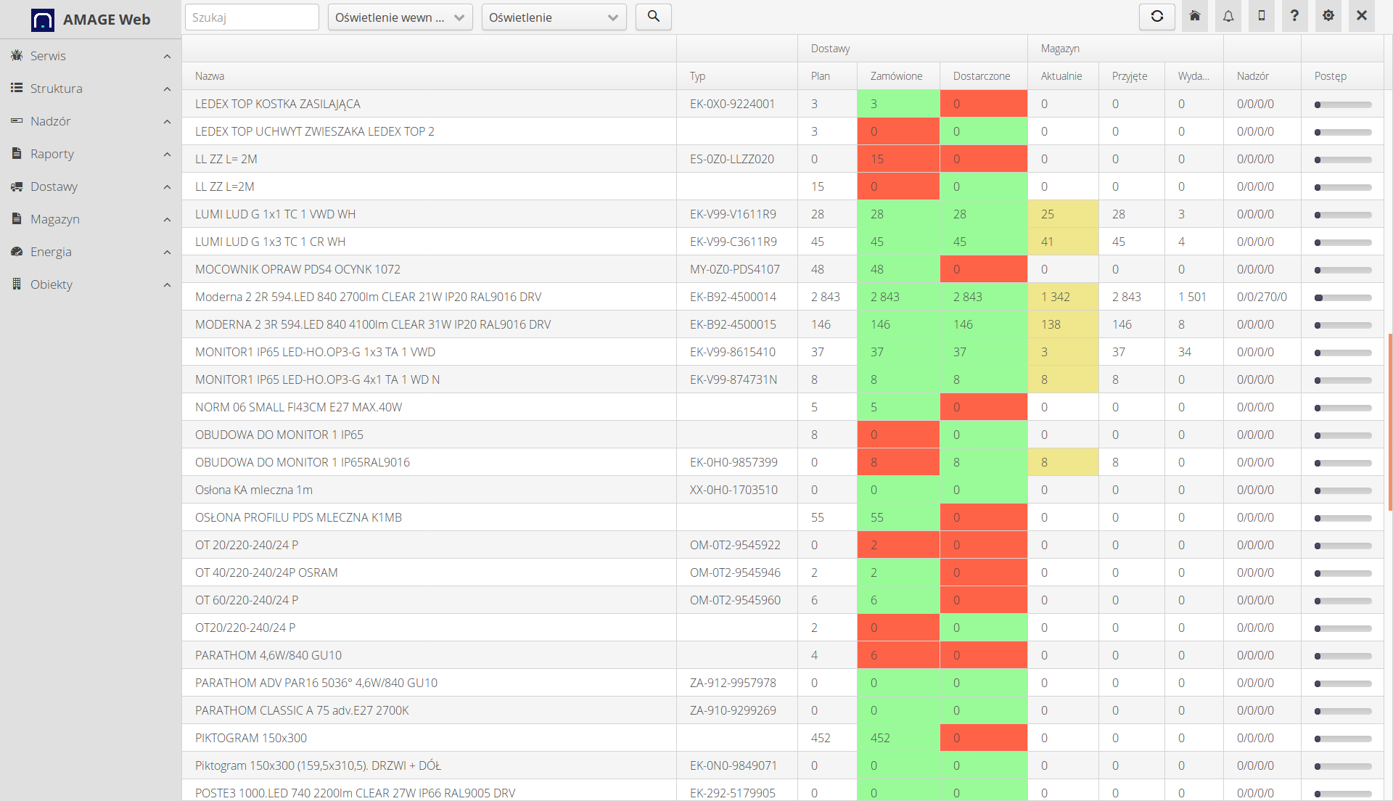Click the Szukaj search input field

251,17
